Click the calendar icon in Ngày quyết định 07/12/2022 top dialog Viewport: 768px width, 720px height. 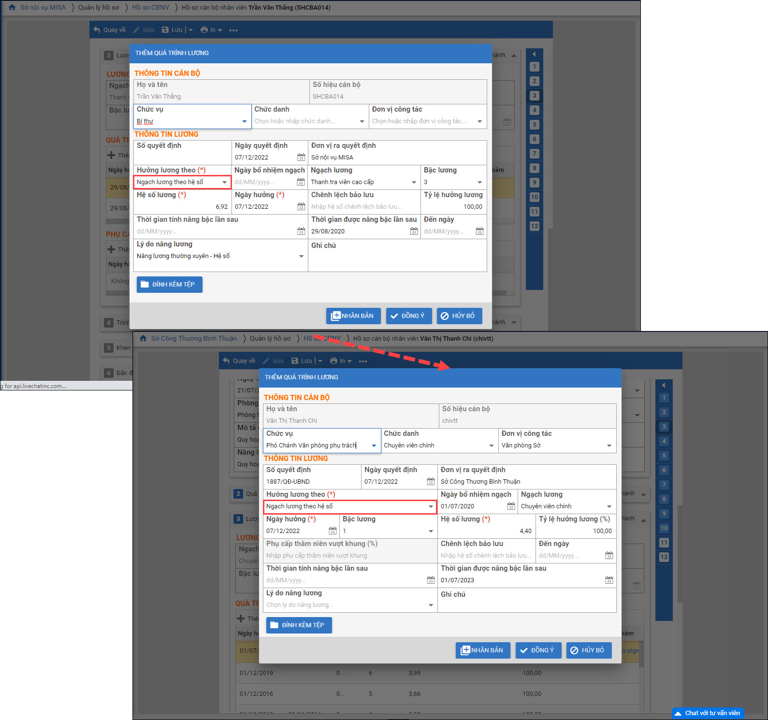tap(301, 158)
